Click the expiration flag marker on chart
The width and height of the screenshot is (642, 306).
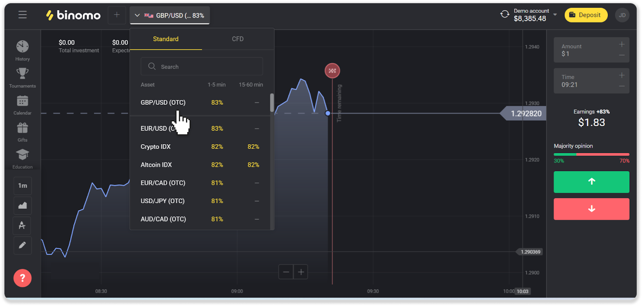[x=332, y=71]
